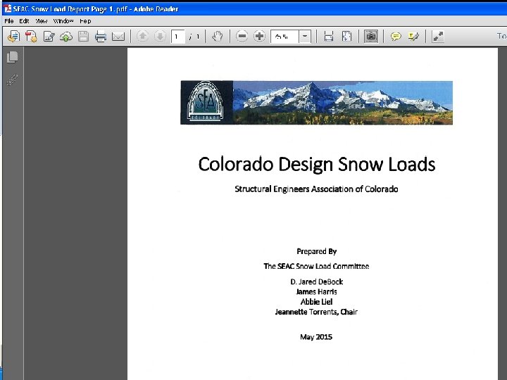Open the Help menu
The width and height of the screenshot is (507, 380).
point(85,21)
